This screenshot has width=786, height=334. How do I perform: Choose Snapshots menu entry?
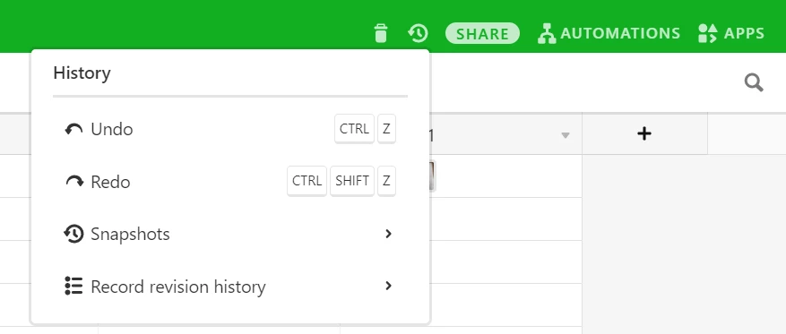coord(230,234)
